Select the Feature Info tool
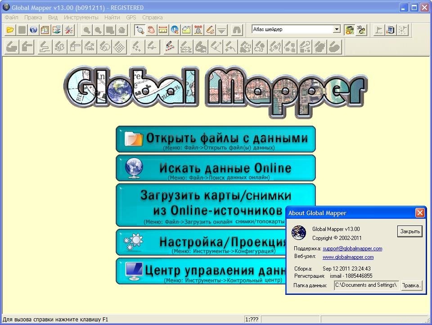 (x=175, y=30)
